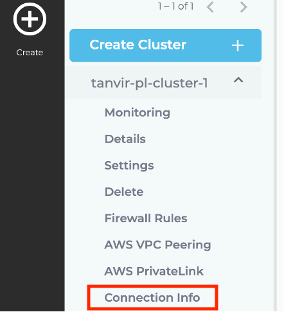Click the circled plus Create icon
Image resolution: width=284 pixels, height=312 pixels.
coord(30,19)
